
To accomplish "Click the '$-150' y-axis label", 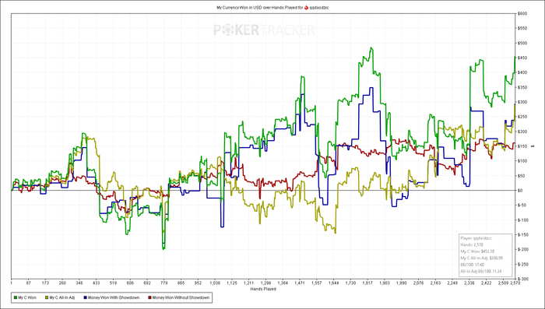I will click(x=523, y=234).
